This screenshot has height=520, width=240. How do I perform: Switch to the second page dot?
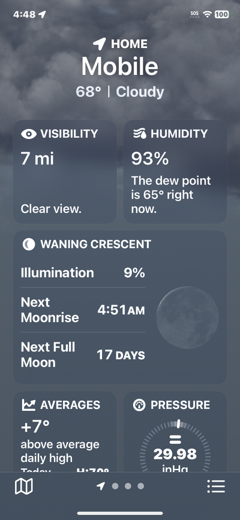115,486
